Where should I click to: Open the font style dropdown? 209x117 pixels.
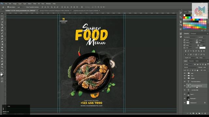(x=202, y=37)
